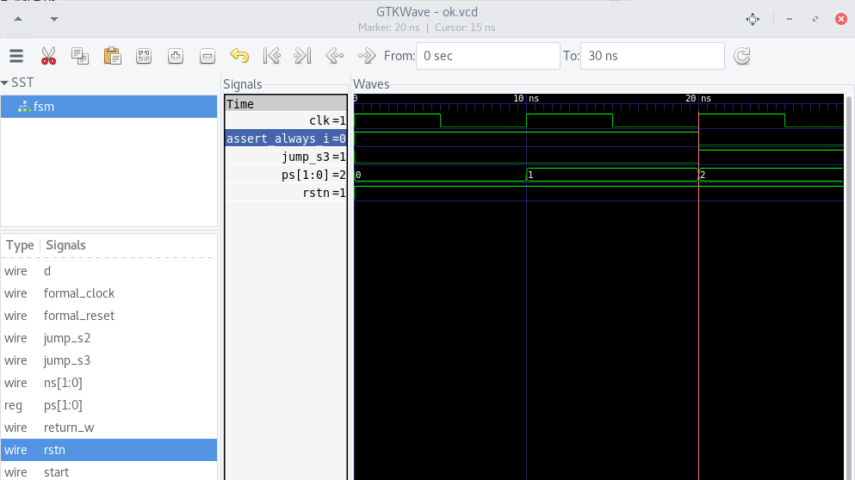The image size is (855, 480).
Task: Open the GTKWave hamburger menu
Action: tap(16, 56)
